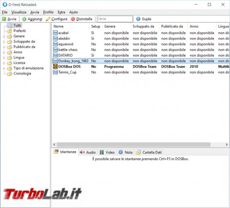230x208 pixels.
Task: Expand the Tipo di emulazione node
Action: (4, 69)
